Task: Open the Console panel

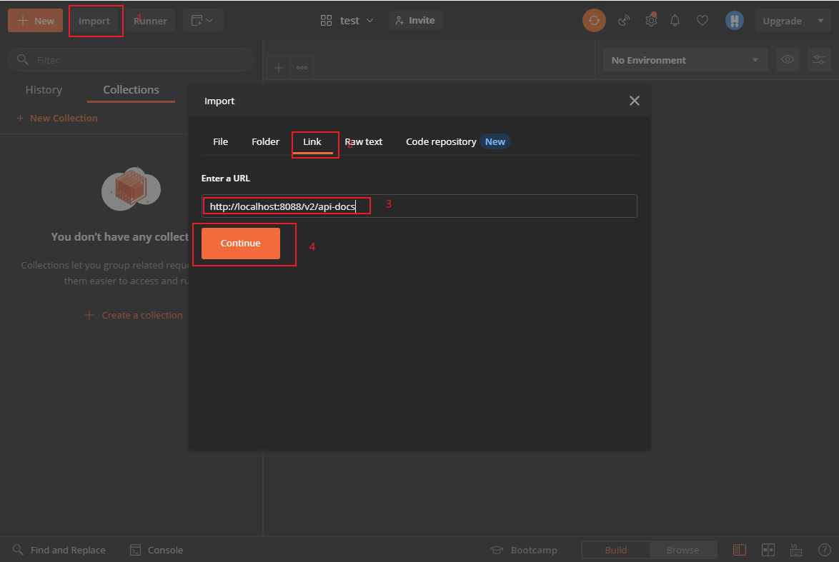Action: click(157, 551)
